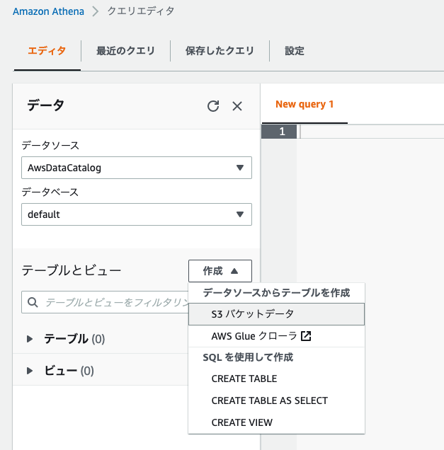Image resolution: width=444 pixels, height=450 pixels.
Task: Click the データソースからテーブルを作成 header
Action: click(276, 293)
